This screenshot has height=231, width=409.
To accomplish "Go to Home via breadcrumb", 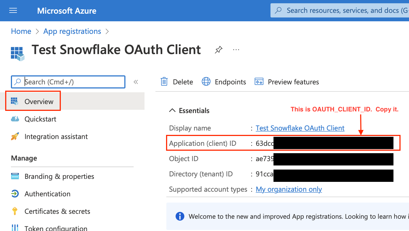I will click(x=21, y=31).
